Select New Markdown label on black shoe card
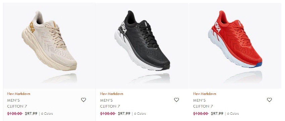 (x=112, y=94)
